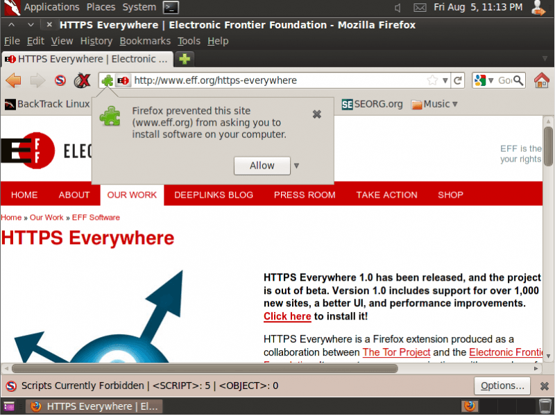Close the NoScript notification bar
Image resolution: width=555 pixels, height=416 pixels.
(x=545, y=386)
